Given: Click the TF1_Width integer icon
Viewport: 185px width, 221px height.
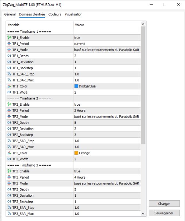Looking at the screenshot, I should pyautogui.click(x=9, y=92).
